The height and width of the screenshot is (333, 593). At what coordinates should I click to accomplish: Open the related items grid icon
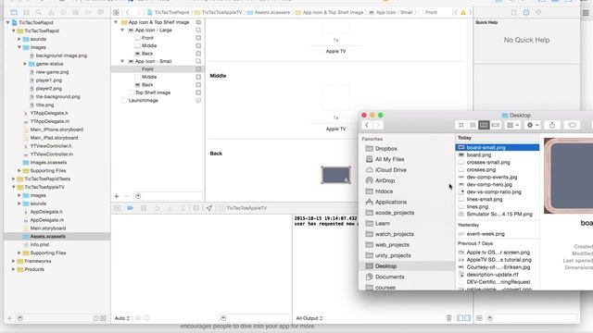click(x=116, y=12)
